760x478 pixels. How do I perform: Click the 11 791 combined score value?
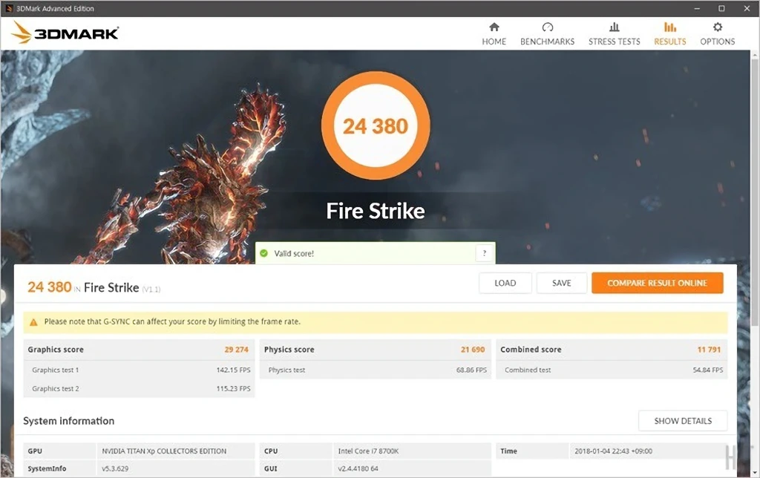[709, 350]
